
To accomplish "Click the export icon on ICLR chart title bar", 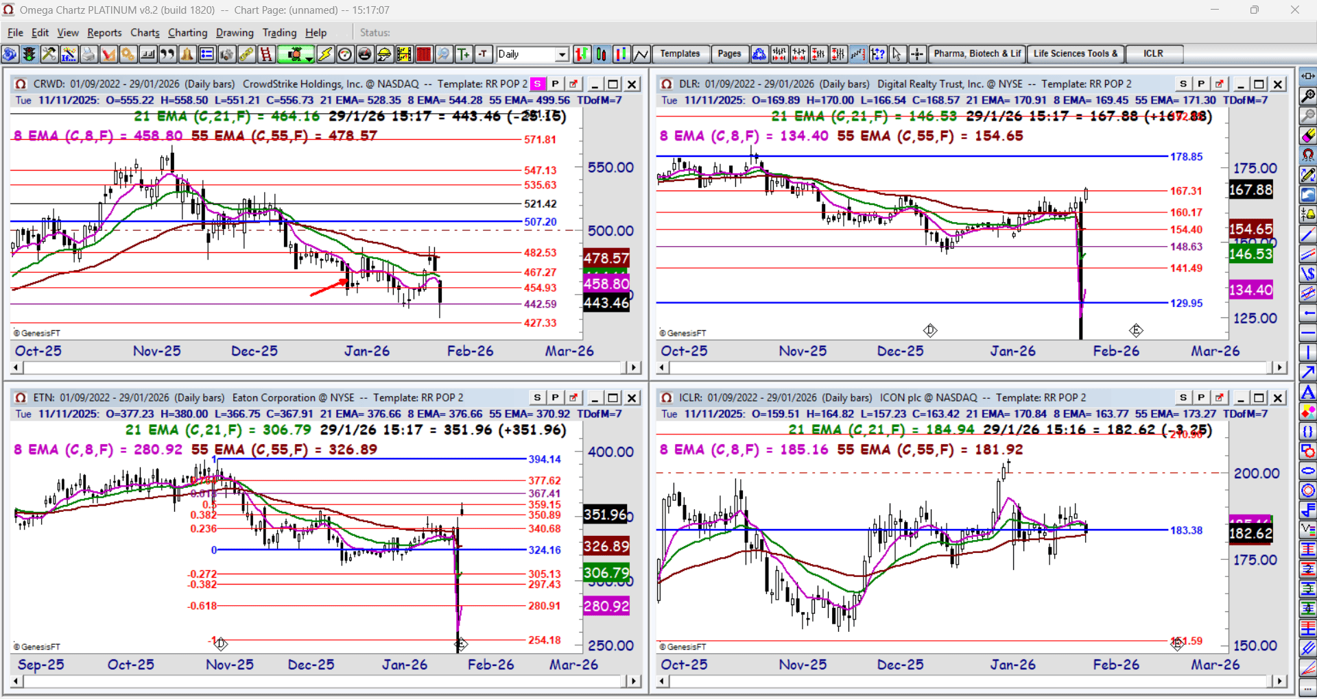I will (x=1220, y=398).
